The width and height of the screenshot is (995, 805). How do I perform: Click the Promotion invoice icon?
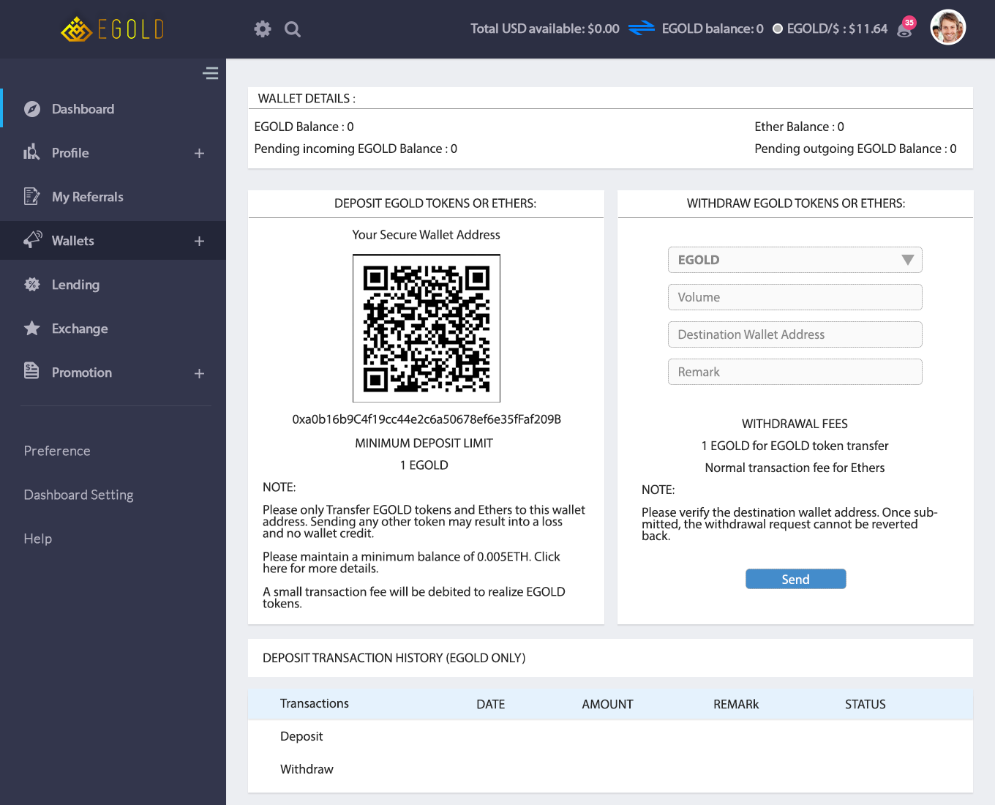pos(31,370)
